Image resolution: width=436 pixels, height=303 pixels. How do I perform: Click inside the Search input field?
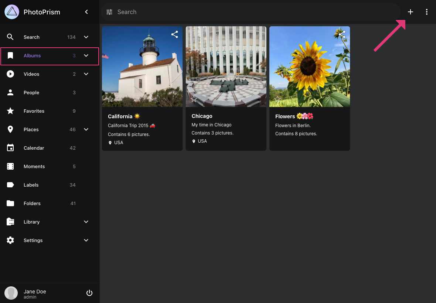222,12
